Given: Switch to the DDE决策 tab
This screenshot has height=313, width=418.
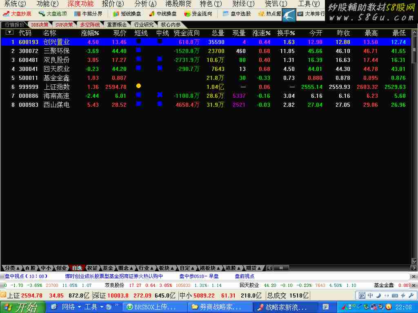Looking at the screenshot, I should pyautogui.click(x=40, y=24).
